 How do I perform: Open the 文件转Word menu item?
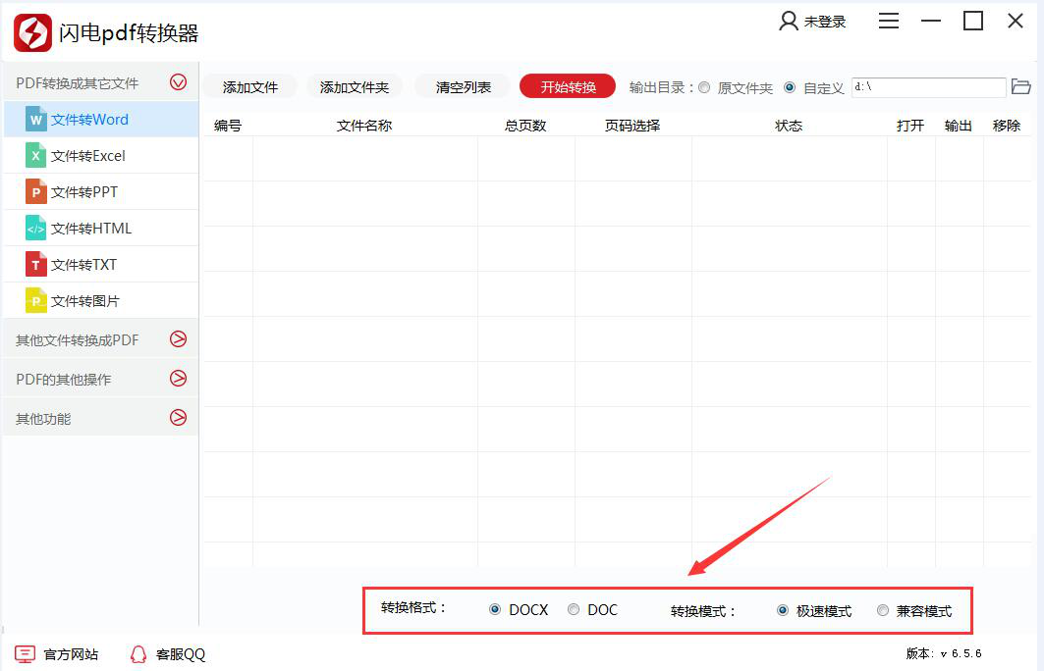101,120
